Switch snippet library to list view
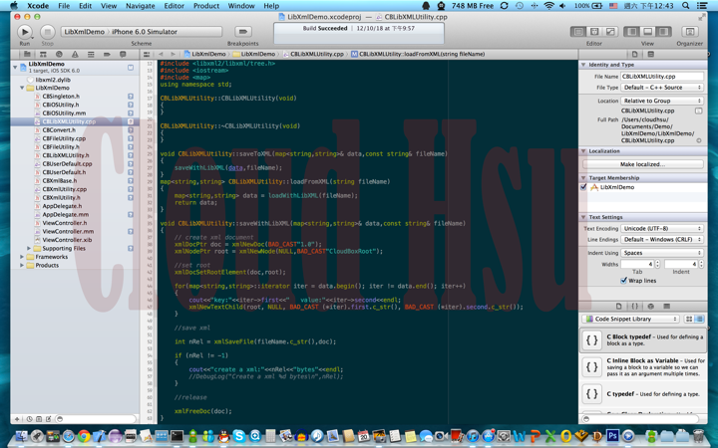Viewport: 718px width, 448px height. 699,320
